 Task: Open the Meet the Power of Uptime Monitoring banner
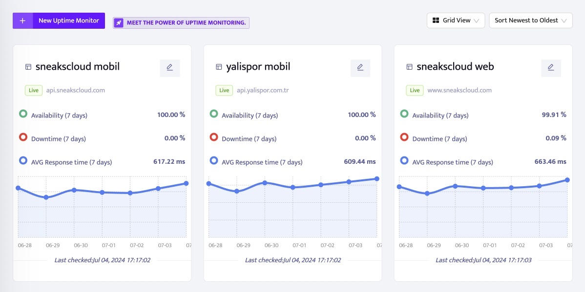181,23
